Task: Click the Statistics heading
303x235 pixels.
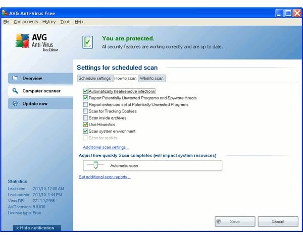Action: coord(17,182)
